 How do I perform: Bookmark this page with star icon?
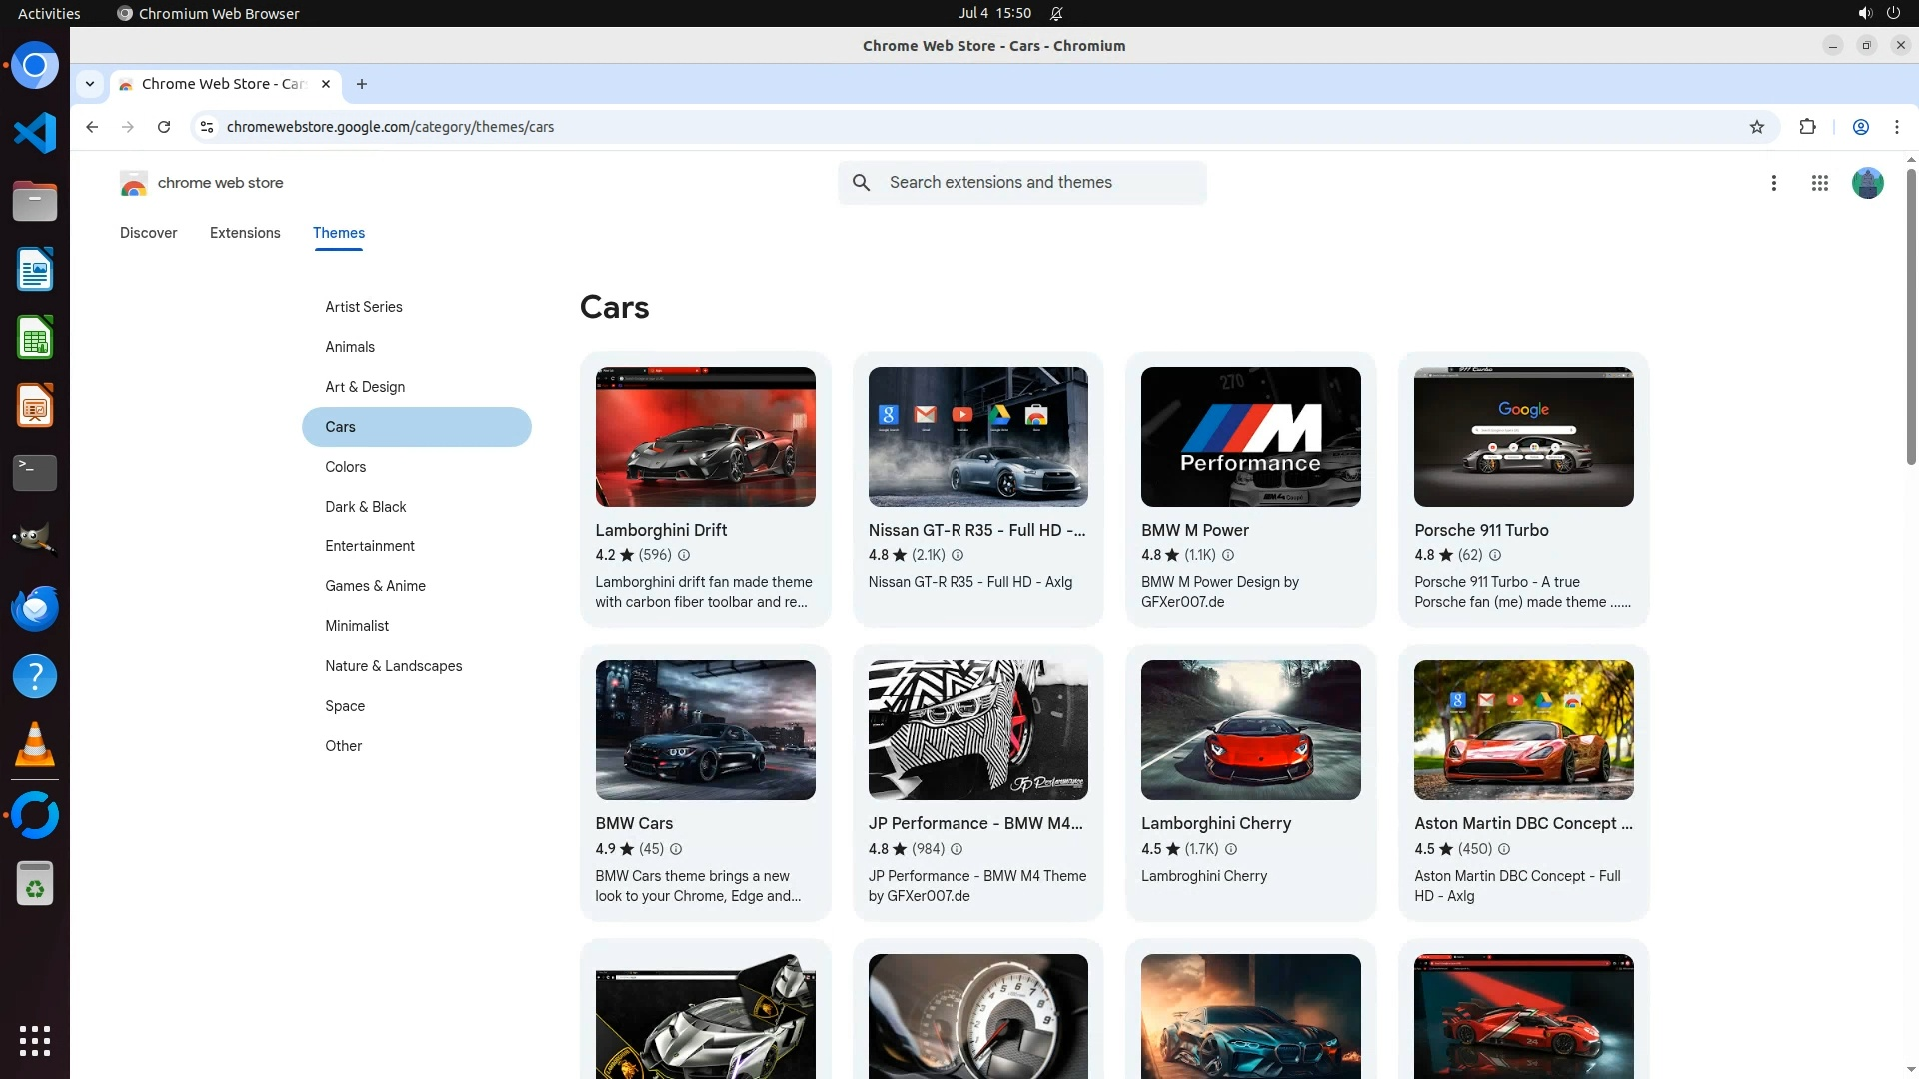point(1756,127)
